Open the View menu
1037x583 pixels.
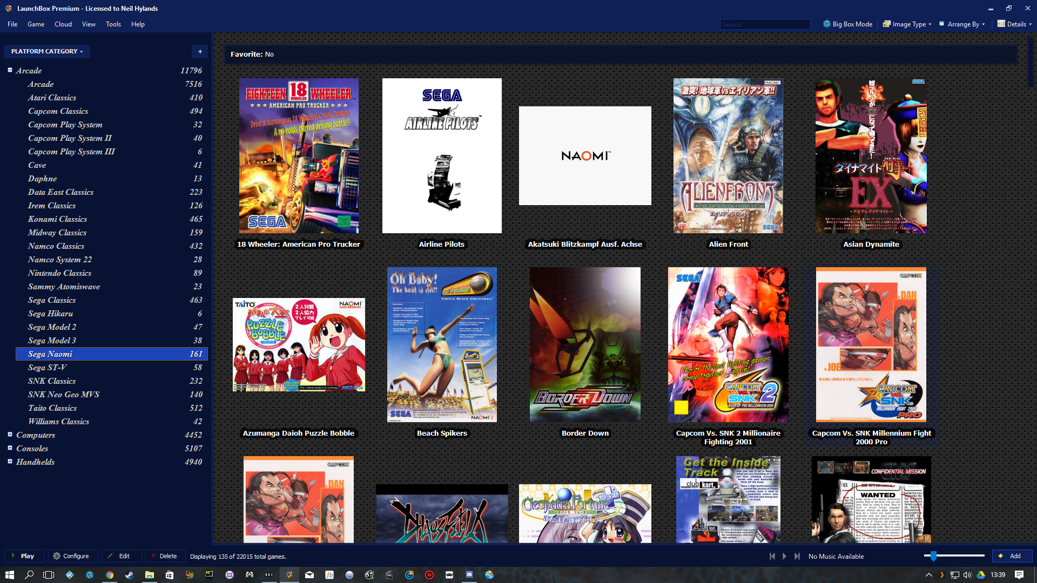point(89,24)
